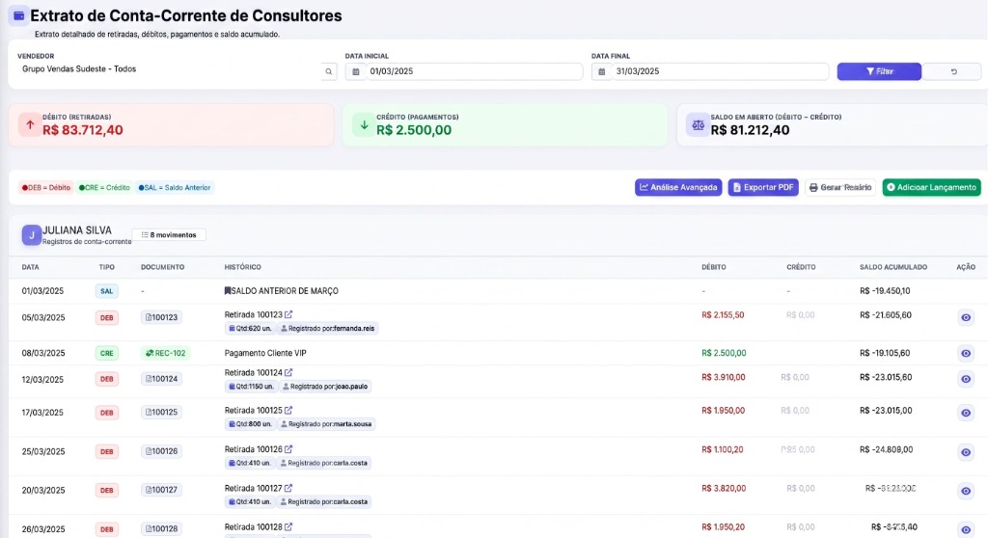The height and width of the screenshot is (538, 988).
Task: Click the 8 movimentos badge
Action: click(169, 235)
